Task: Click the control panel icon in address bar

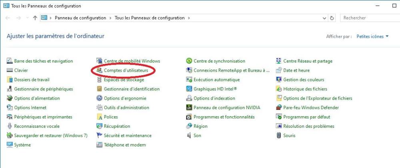Action: tap(44, 18)
